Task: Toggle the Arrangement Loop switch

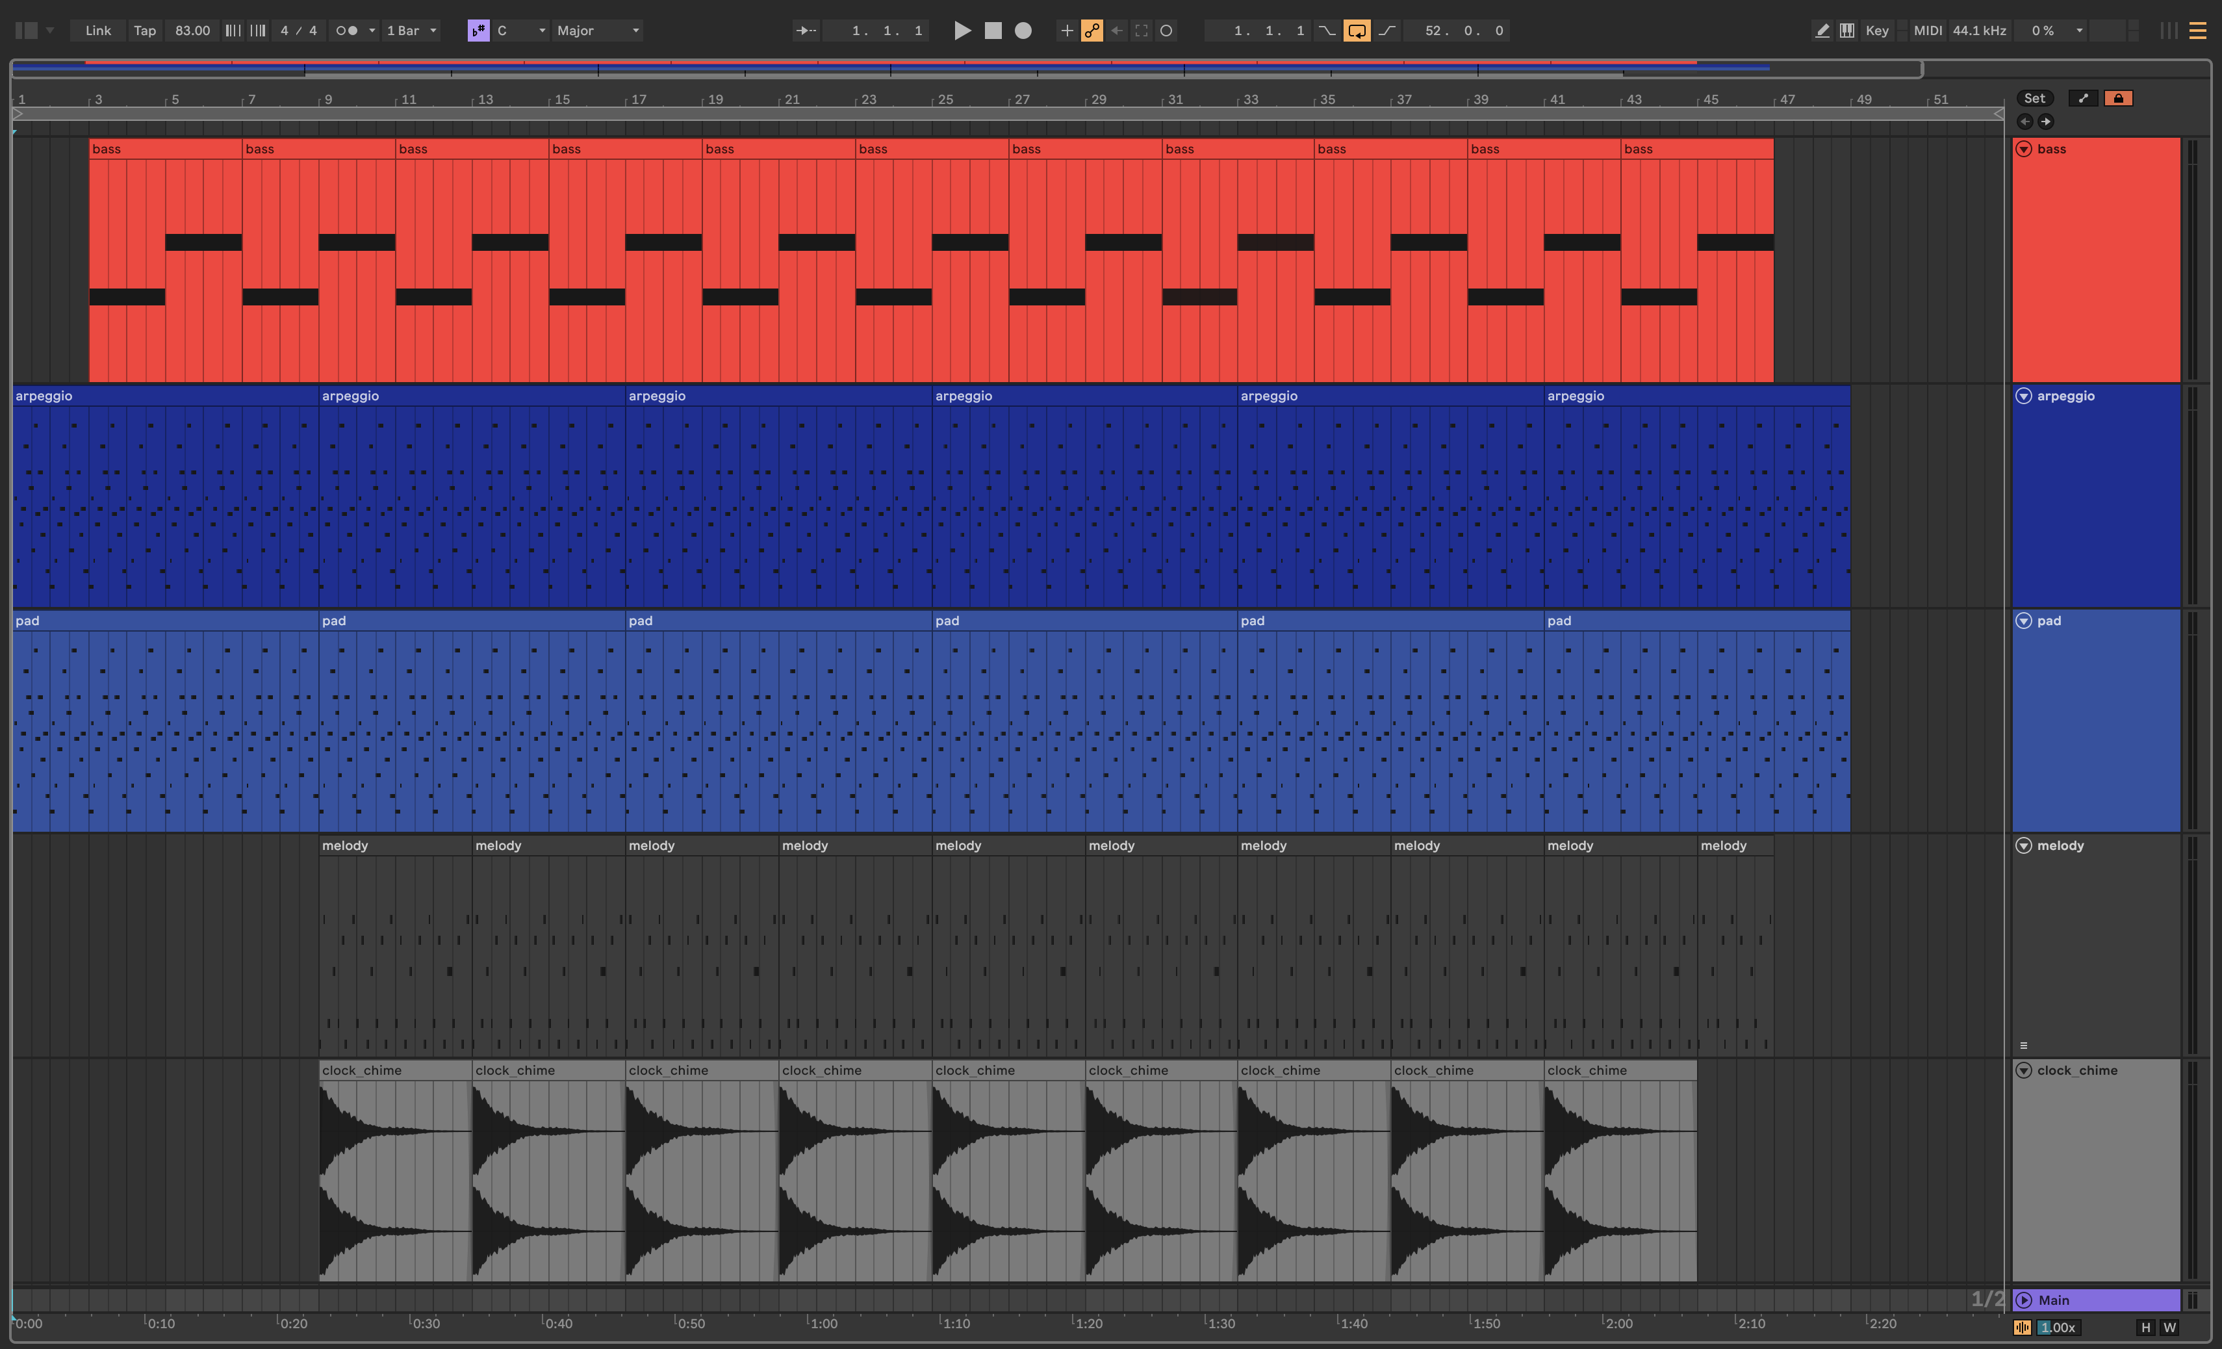Action: [x=1357, y=31]
